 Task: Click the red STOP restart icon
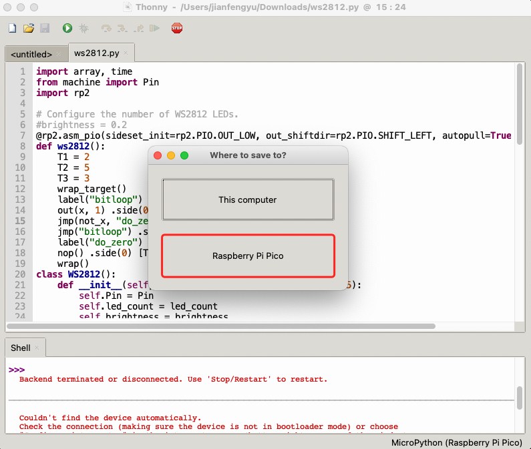(177, 28)
